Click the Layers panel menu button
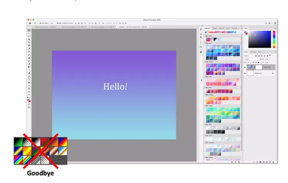288x183 pixels. (275, 52)
